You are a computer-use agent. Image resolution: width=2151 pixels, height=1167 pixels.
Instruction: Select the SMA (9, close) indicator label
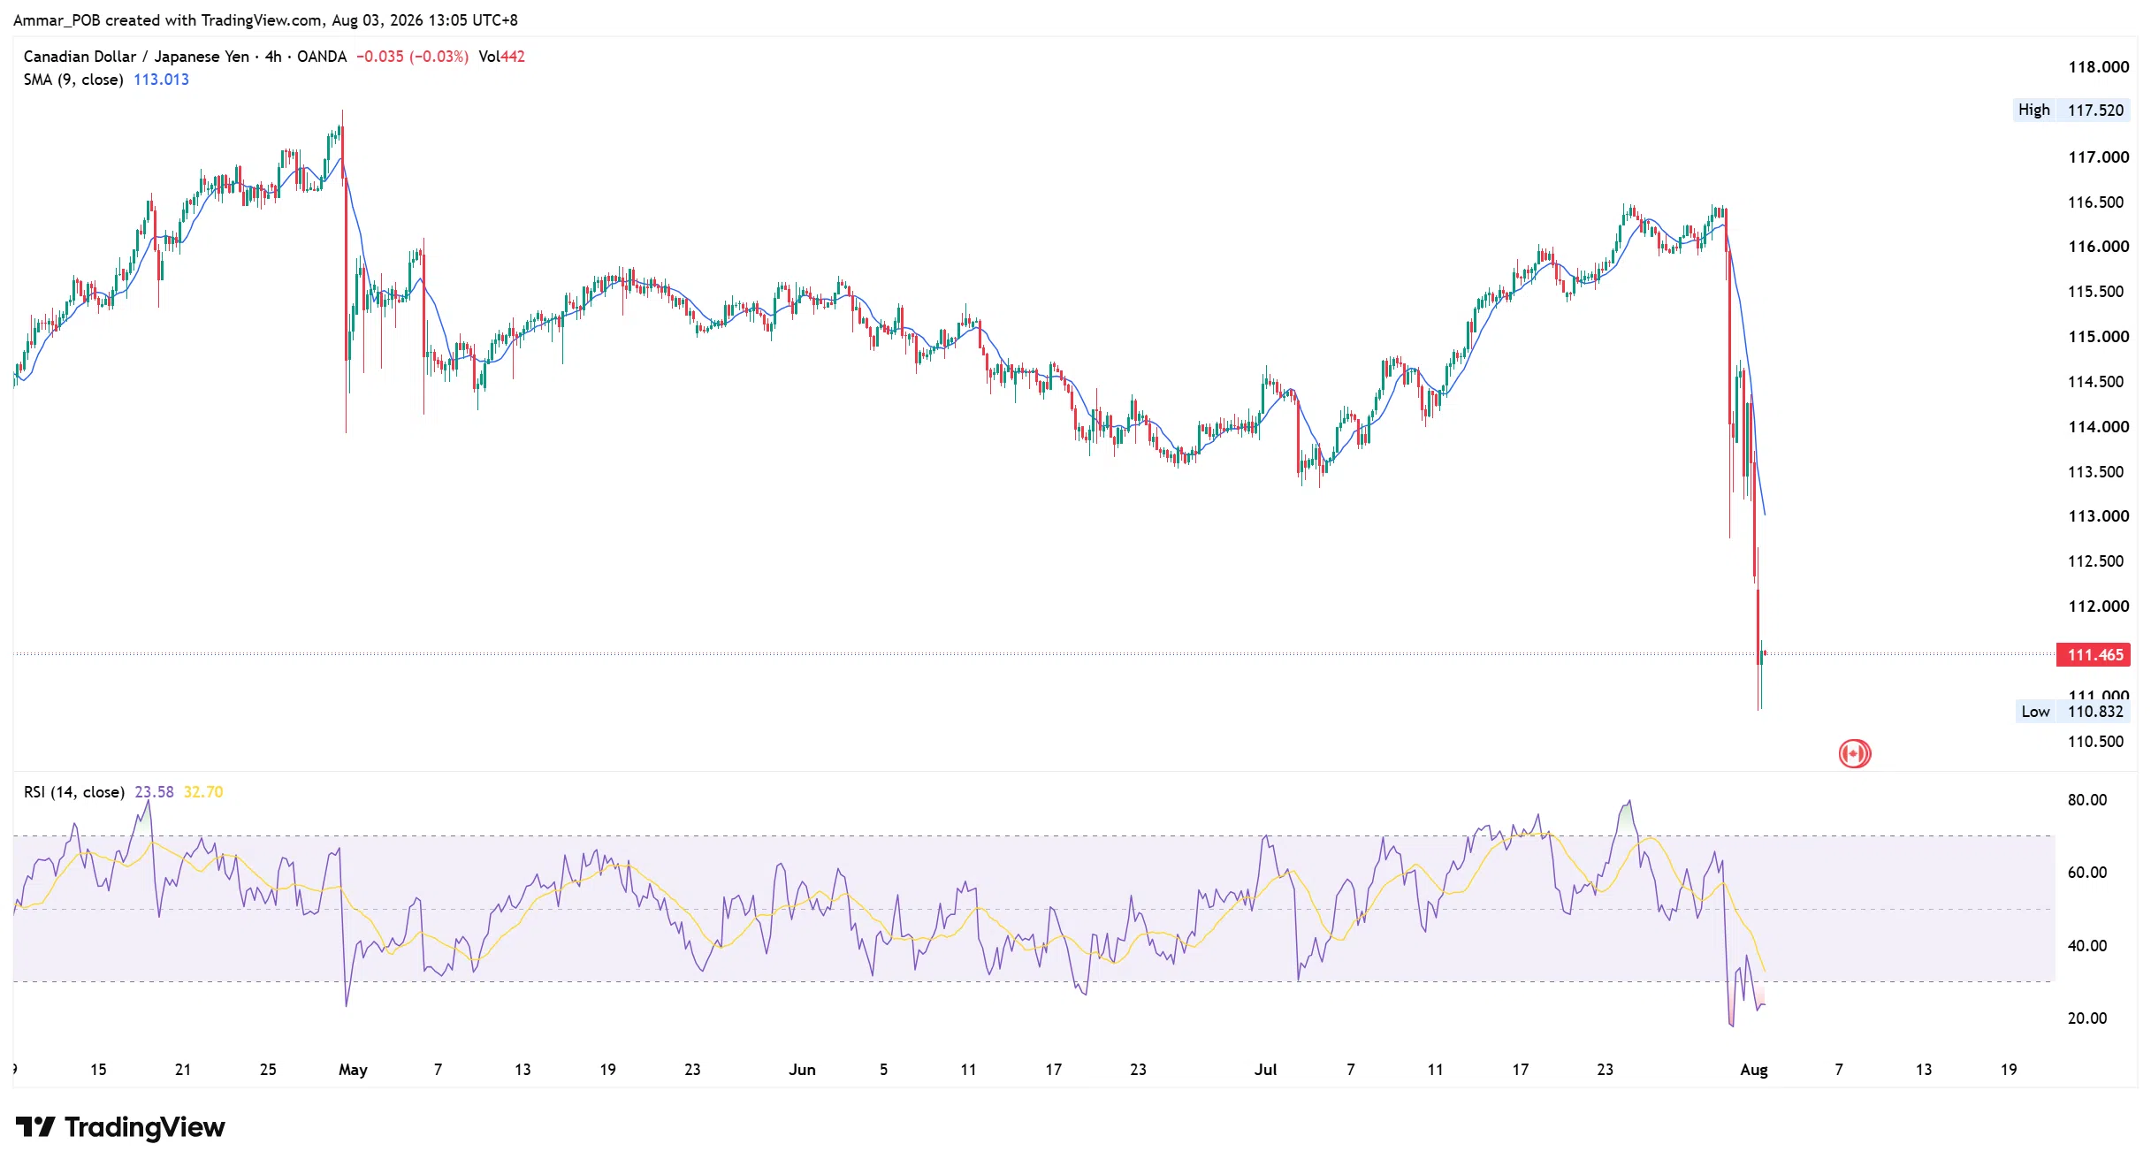(x=73, y=80)
